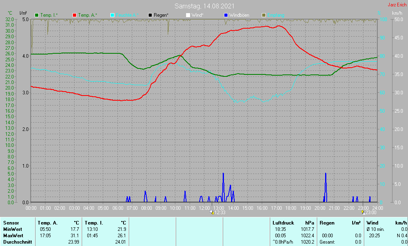Click the green Temp. I. legend swatch

[x=37, y=16]
